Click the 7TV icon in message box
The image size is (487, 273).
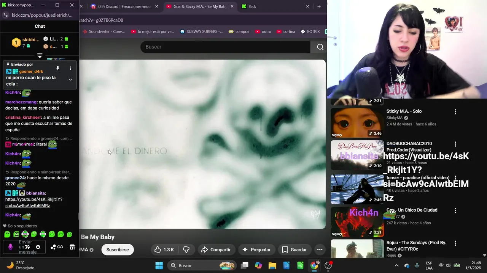tap(27, 247)
